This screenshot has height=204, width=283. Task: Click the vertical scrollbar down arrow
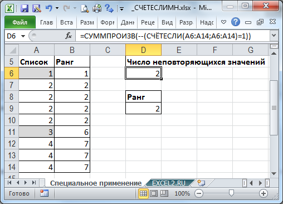tap(274, 173)
